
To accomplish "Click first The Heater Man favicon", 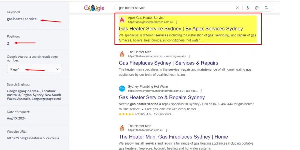I will (x=122, y=54).
